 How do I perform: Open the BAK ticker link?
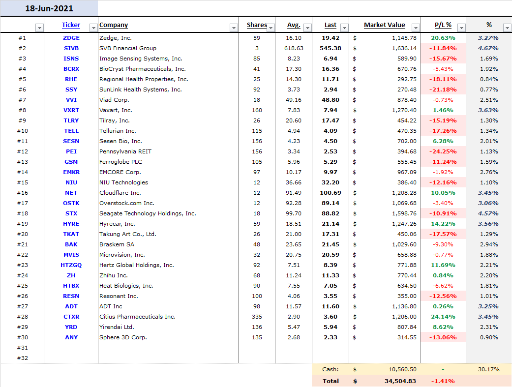coord(71,244)
